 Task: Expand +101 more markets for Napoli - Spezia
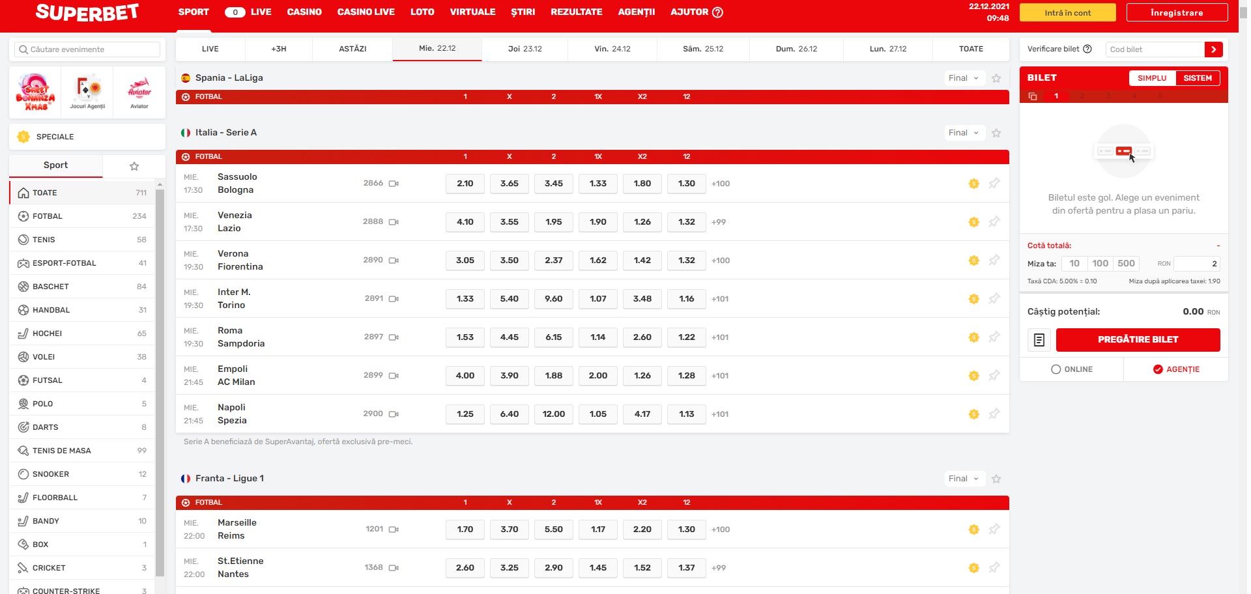(720, 414)
